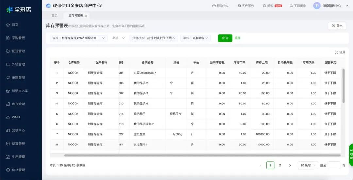
Task: Open 采购看板 sidebar icon
Action: 8,38
